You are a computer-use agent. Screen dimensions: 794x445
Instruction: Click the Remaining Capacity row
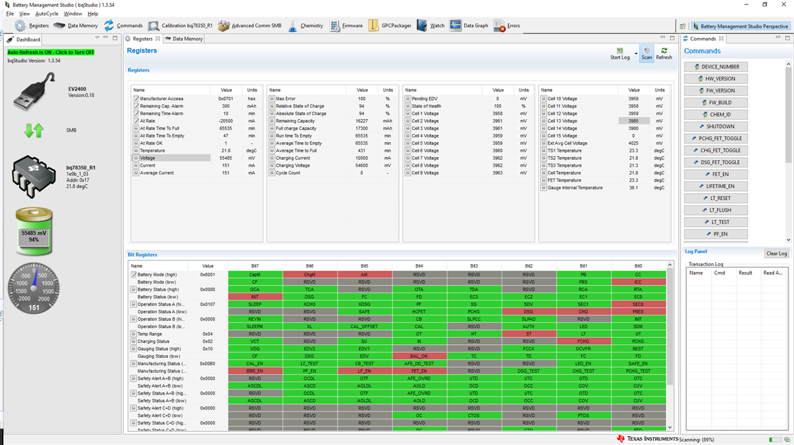click(332, 121)
